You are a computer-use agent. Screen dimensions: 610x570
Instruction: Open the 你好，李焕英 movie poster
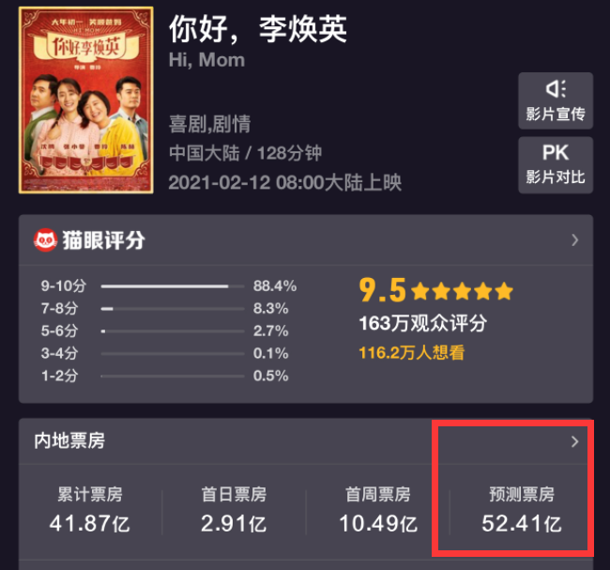[86, 100]
